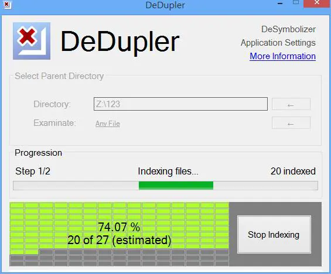Click the 74.07 % block progress text
The image size is (331, 274).
point(119,227)
